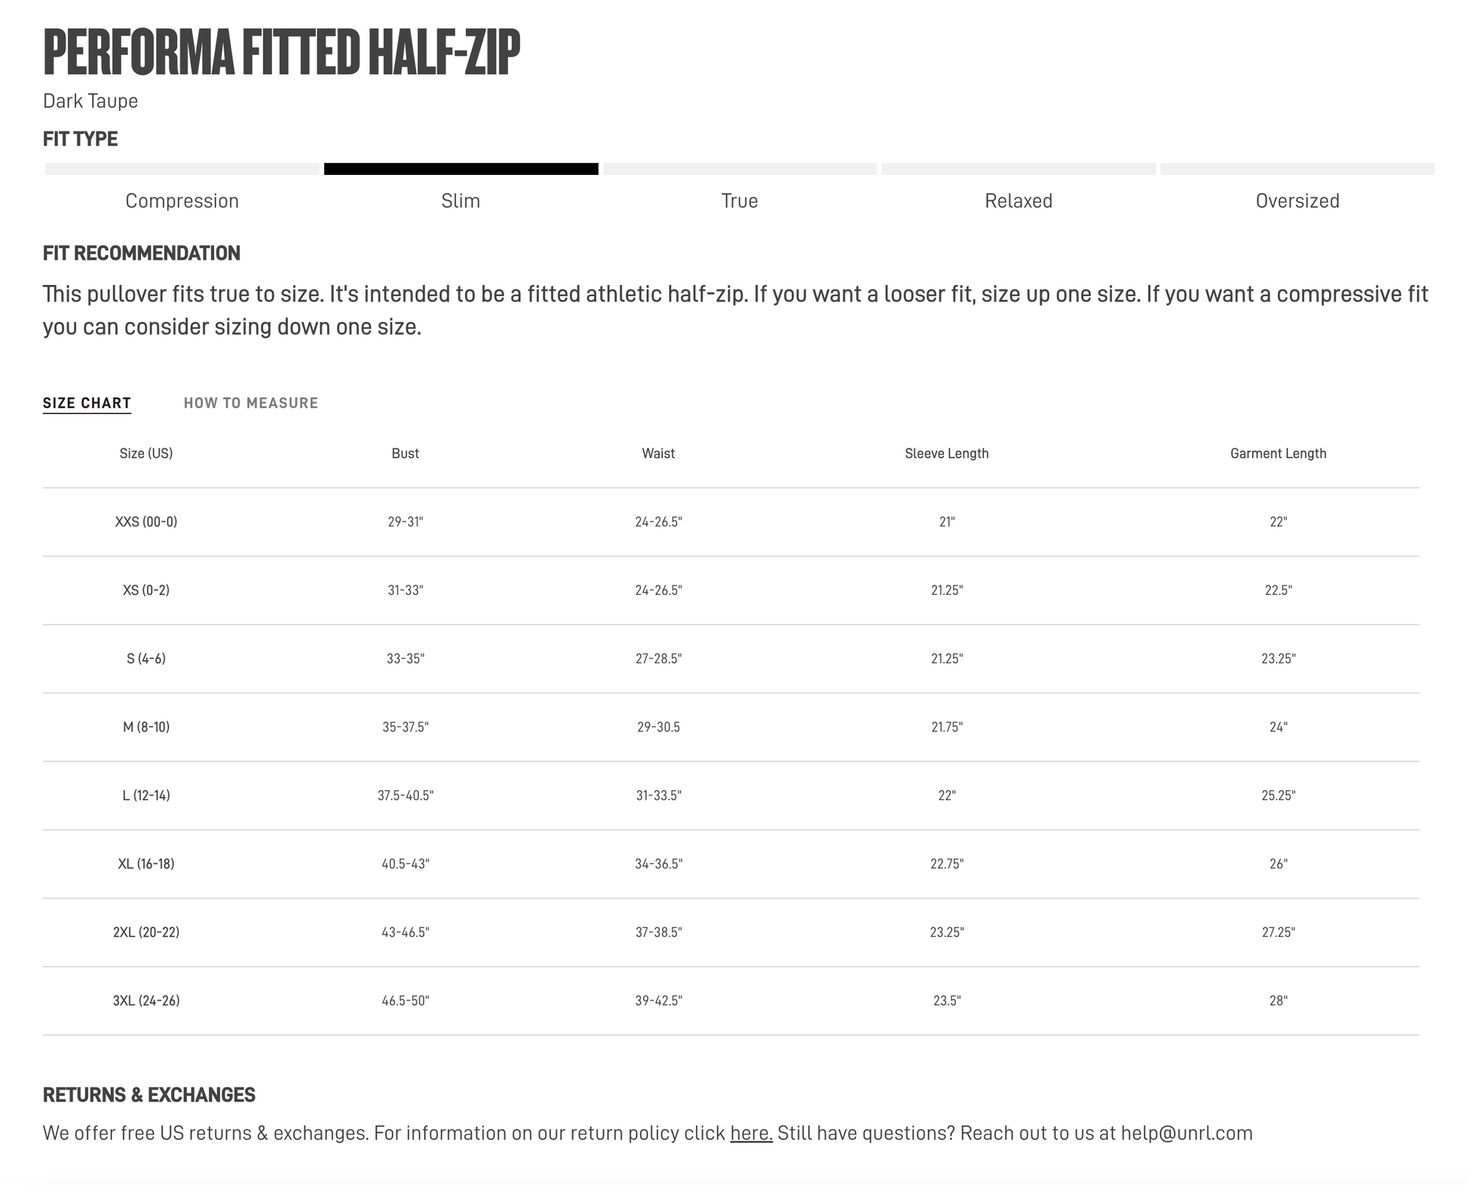This screenshot has width=1467, height=1185.
Task: Click the 2XL garment length 27.25" cell
Action: coord(1278,932)
